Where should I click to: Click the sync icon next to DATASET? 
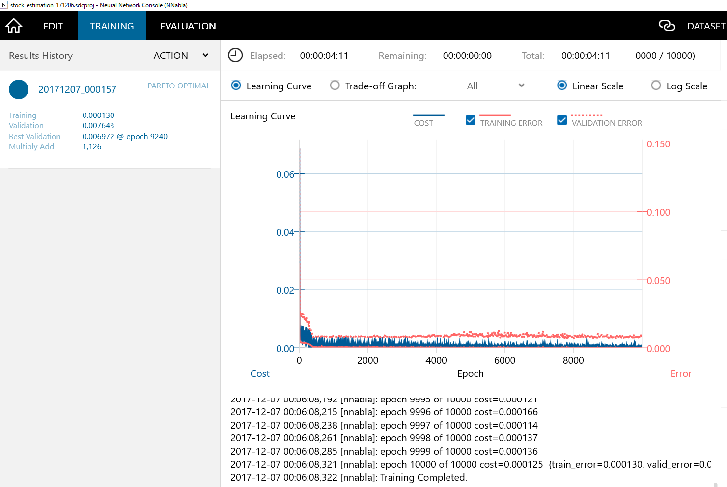[667, 25]
